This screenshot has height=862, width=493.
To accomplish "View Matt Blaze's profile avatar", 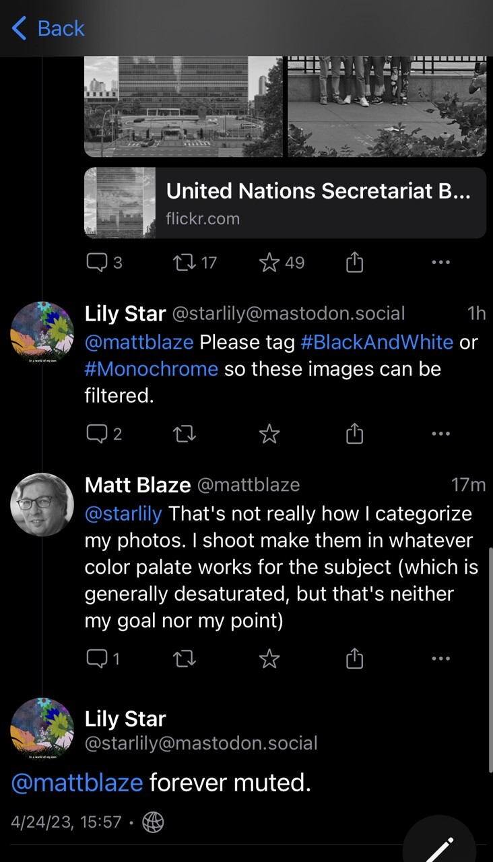I will [42, 504].
